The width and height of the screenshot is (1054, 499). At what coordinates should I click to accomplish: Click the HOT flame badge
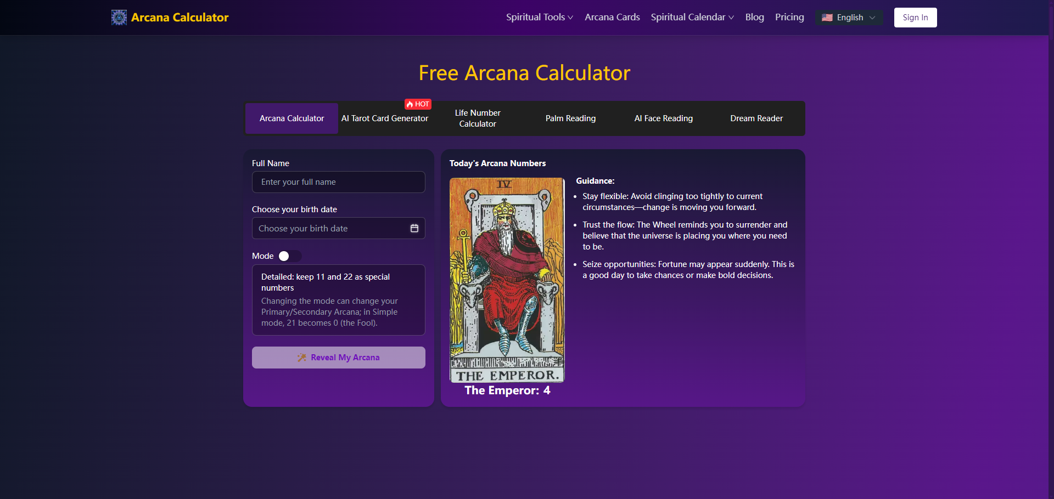click(418, 104)
